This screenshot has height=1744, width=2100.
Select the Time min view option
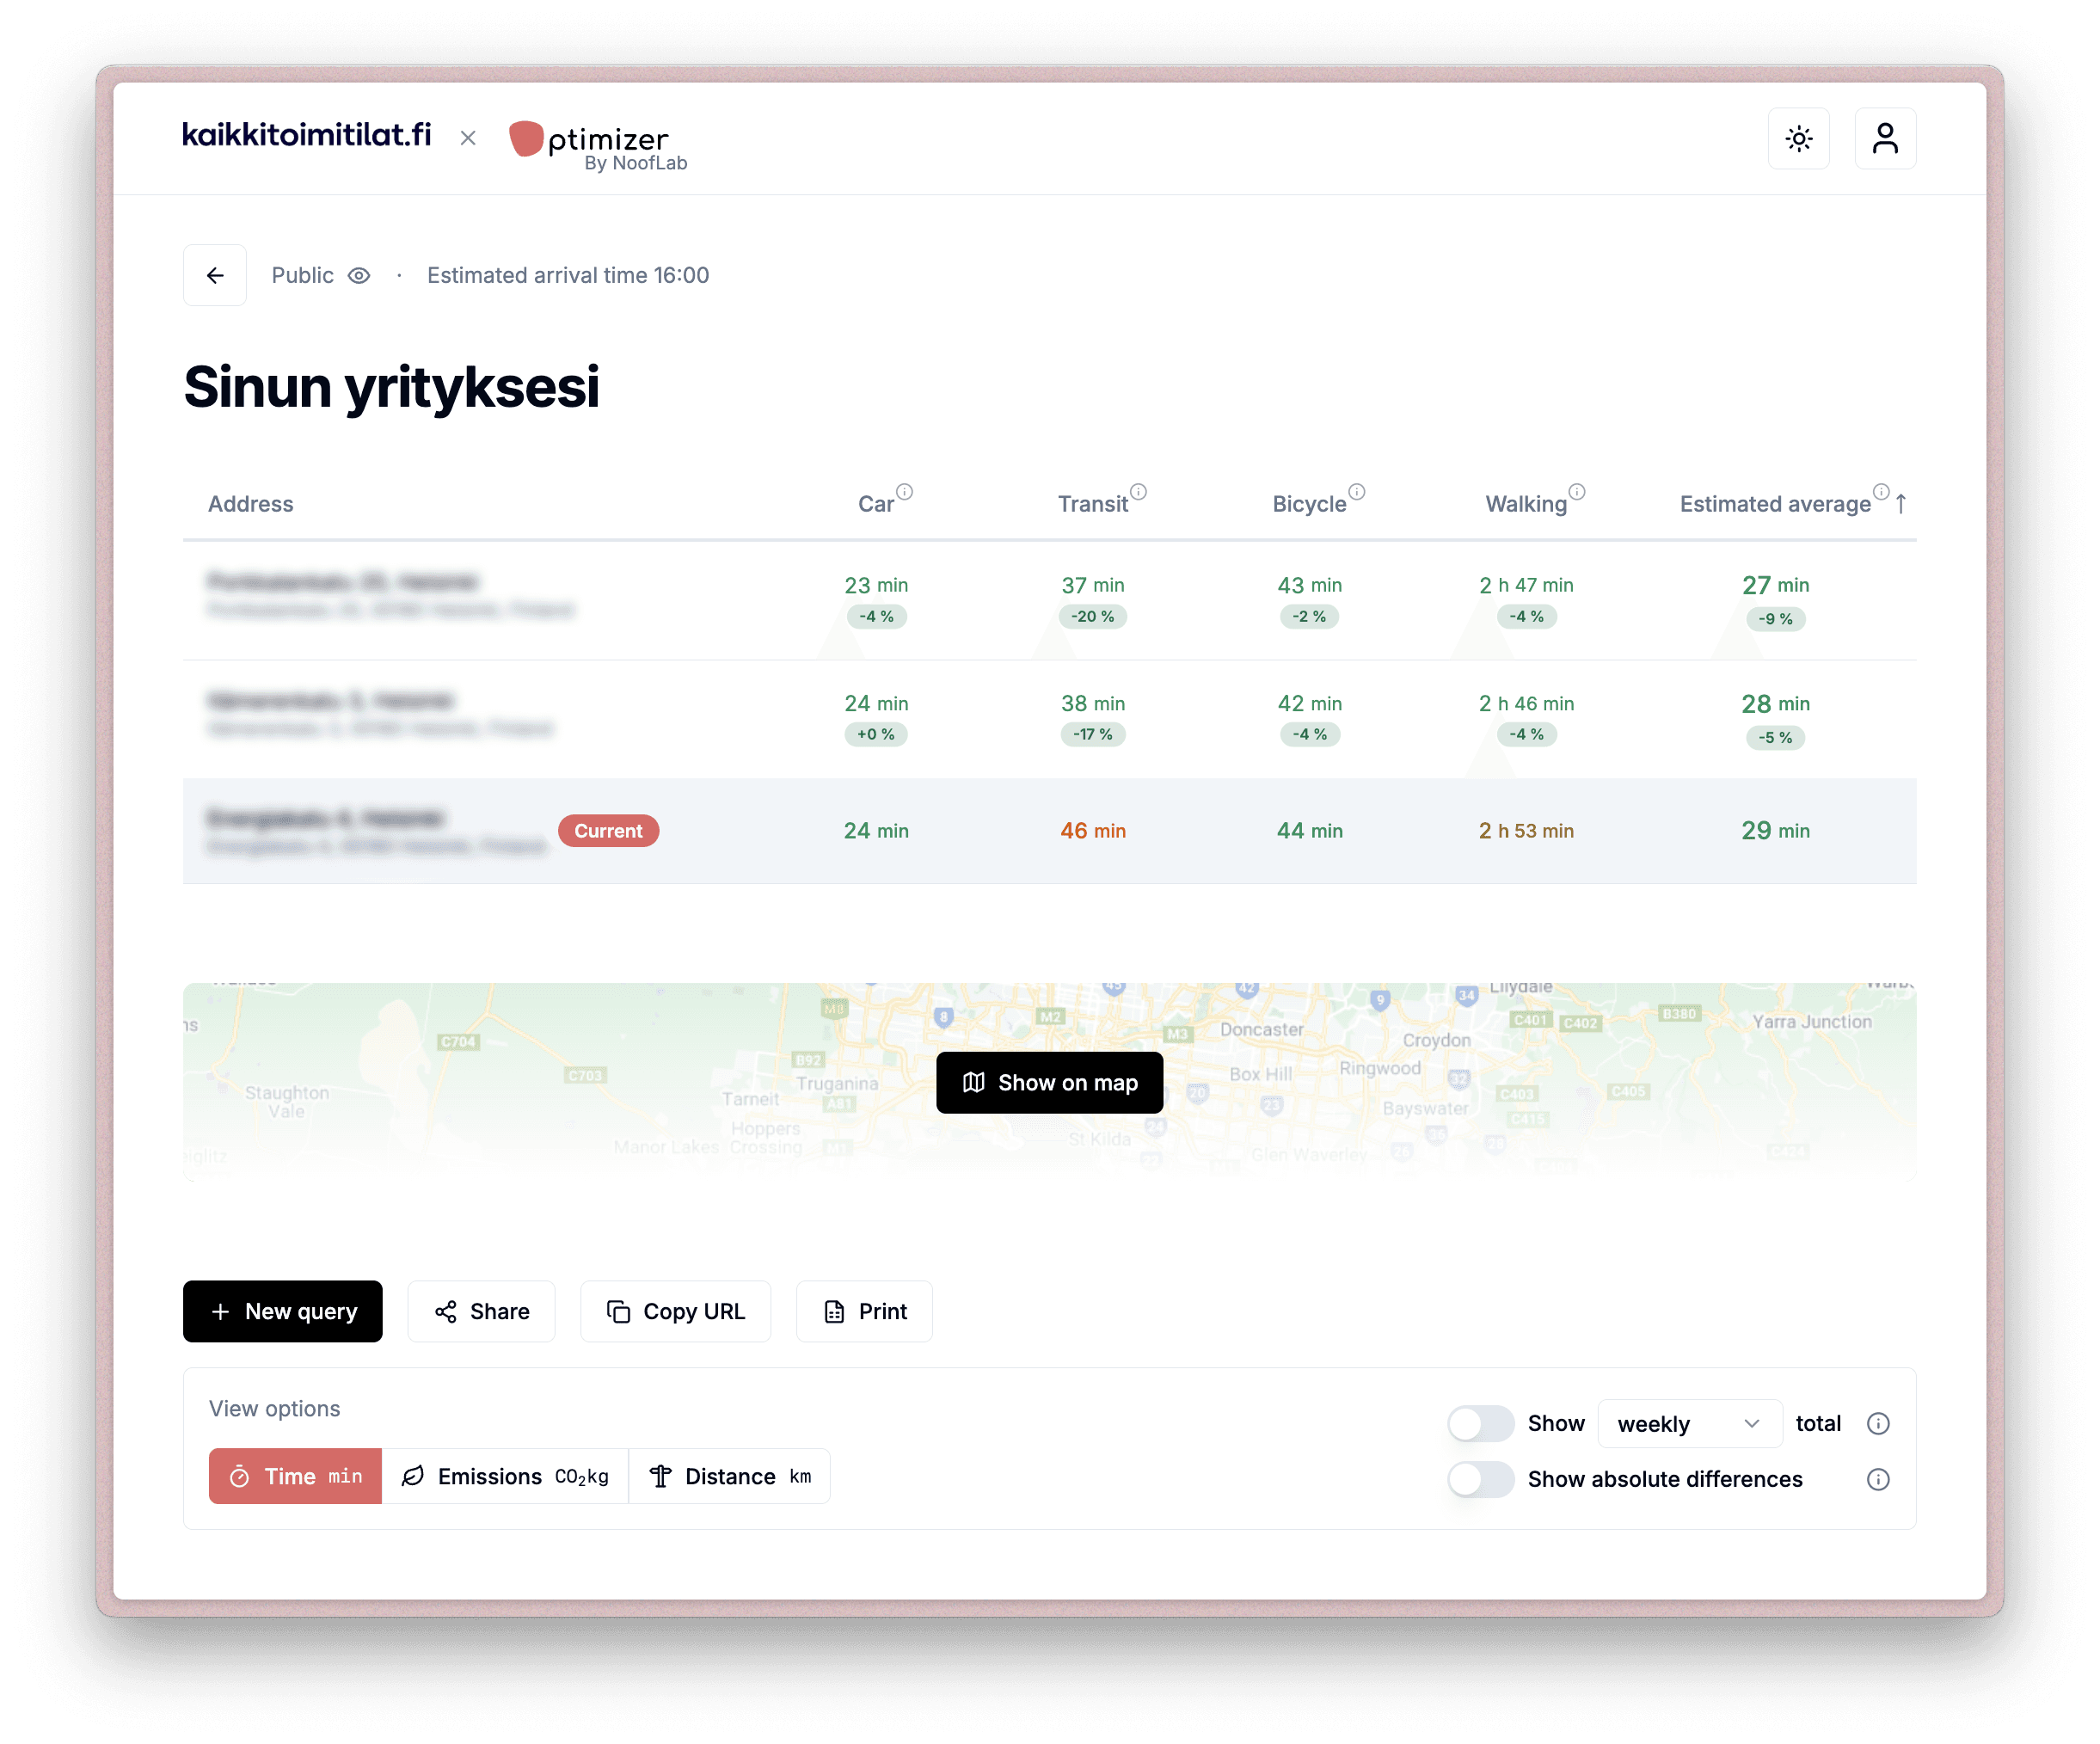coord(295,1476)
